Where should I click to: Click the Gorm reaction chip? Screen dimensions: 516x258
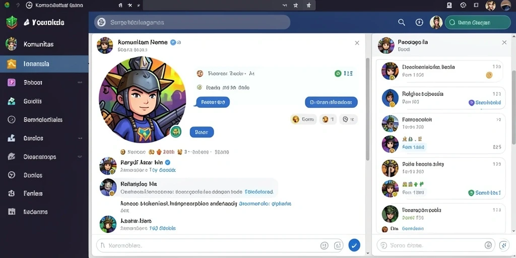(x=303, y=119)
